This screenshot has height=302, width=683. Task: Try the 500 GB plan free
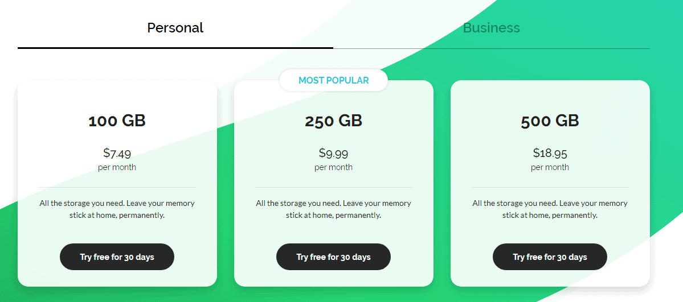tap(550, 257)
